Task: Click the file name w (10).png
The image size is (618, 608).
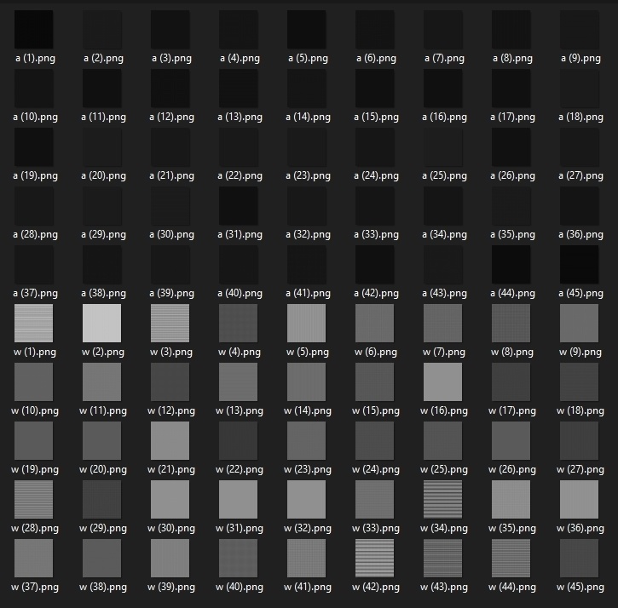Action: [x=35, y=410]
